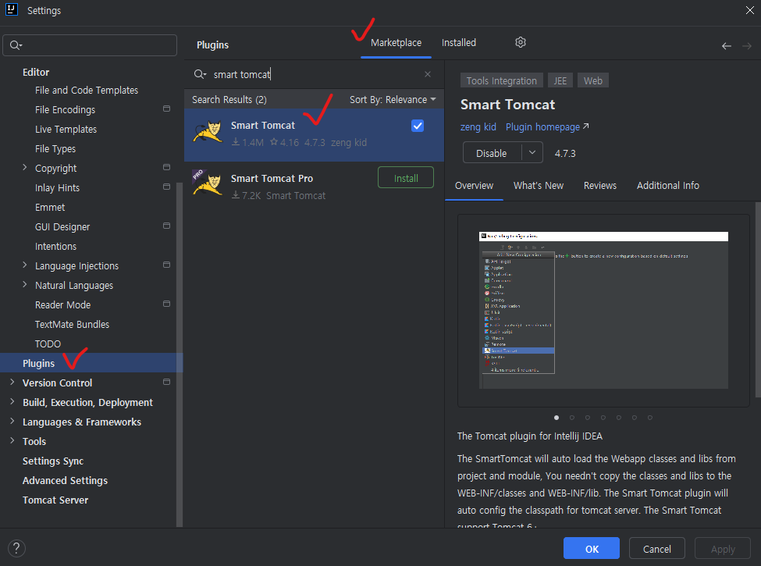
Task: Select File and Code Templates
Action: (87, 91)
